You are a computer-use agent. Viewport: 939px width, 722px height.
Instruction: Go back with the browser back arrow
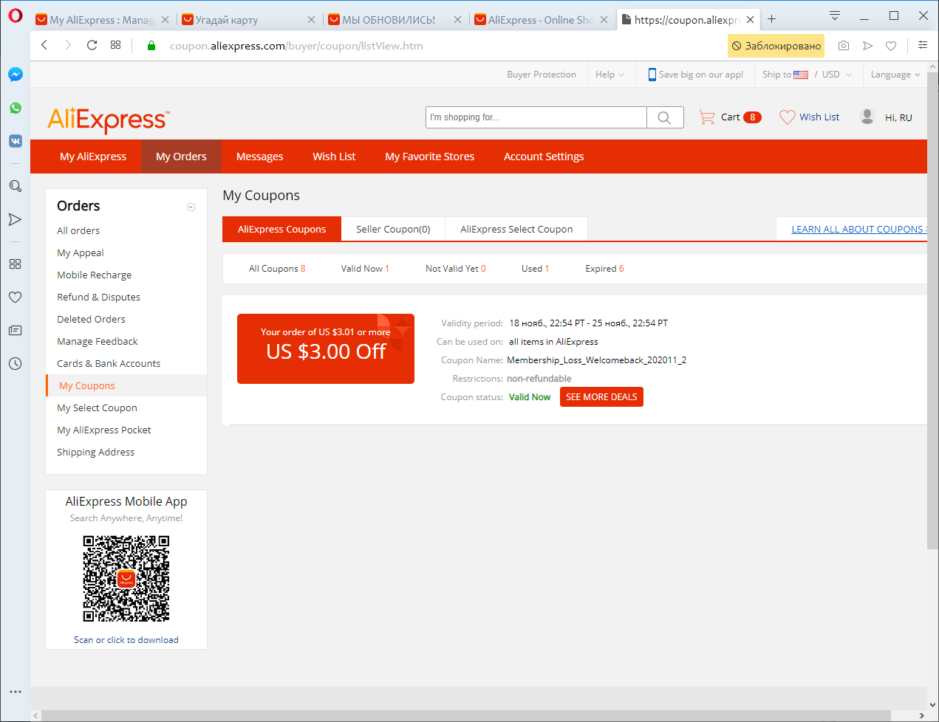pos(44,45)
